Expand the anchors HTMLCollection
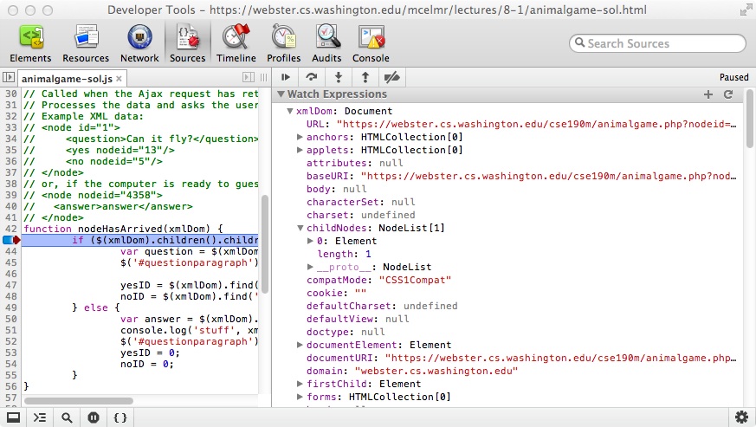The height and width of the screenshot is (427, 756). point(300,137)
